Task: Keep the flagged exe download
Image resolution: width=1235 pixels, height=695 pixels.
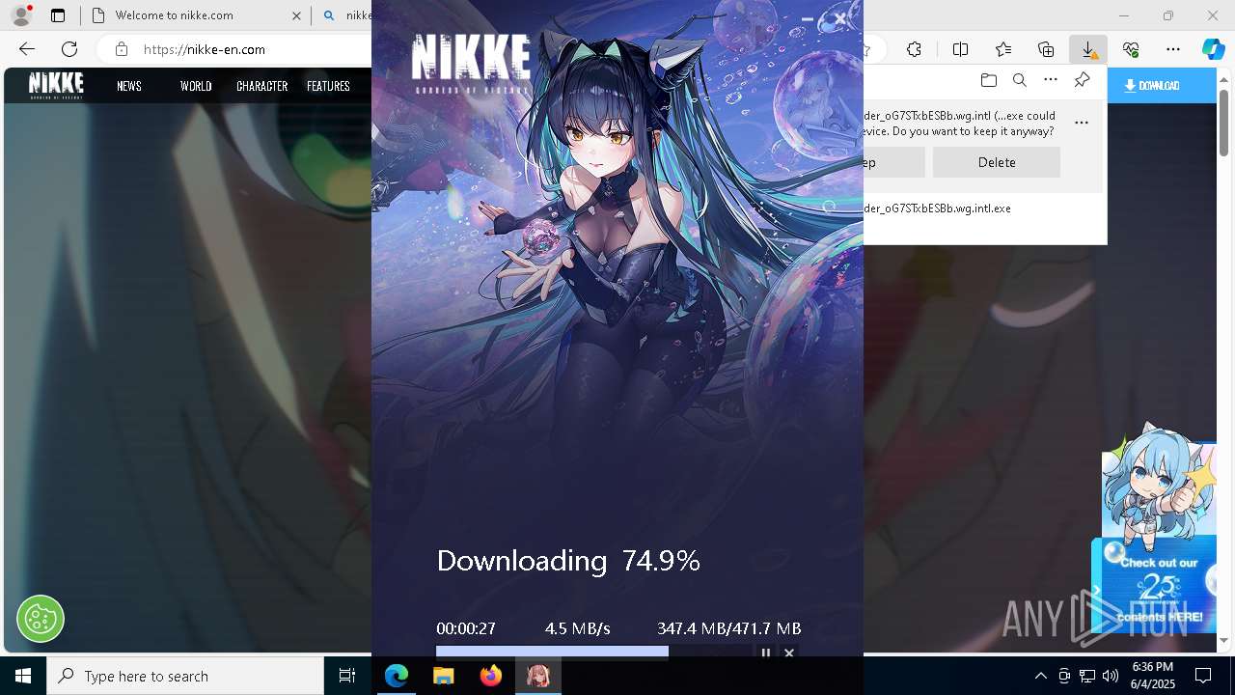Action: (x=893, y=162)
